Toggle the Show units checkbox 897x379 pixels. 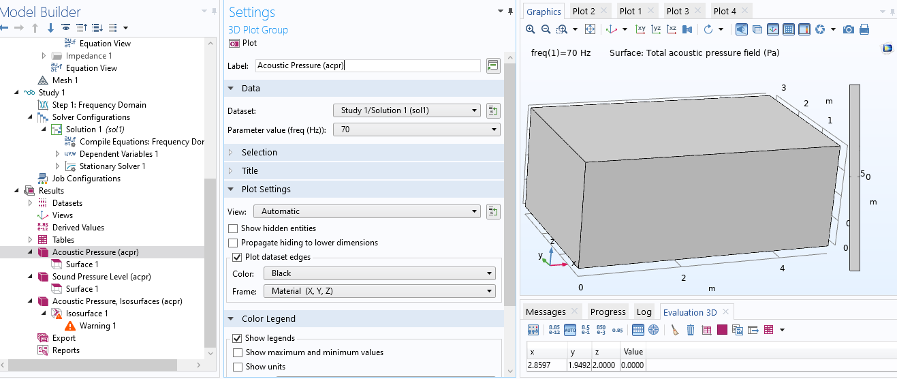coord(238,367)
